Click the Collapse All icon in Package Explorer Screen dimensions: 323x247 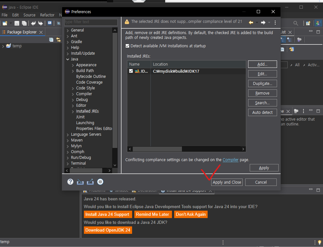tap(51, 40)
